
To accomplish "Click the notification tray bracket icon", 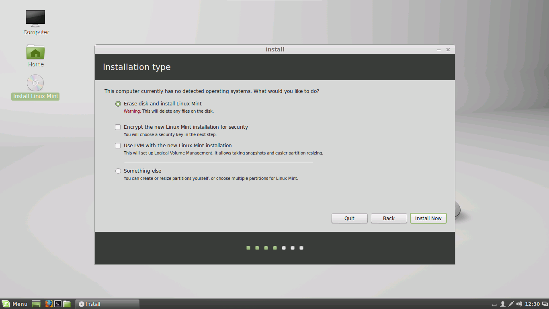I will (x=494, y=305).
